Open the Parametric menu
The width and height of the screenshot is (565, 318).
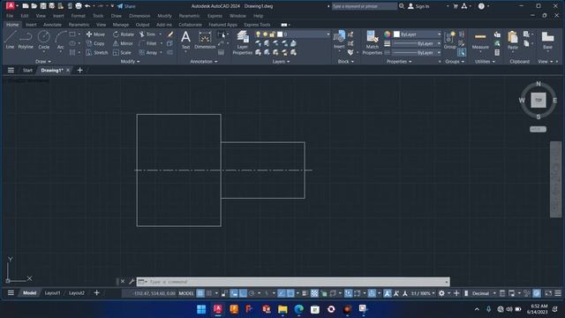pos(189,16)
